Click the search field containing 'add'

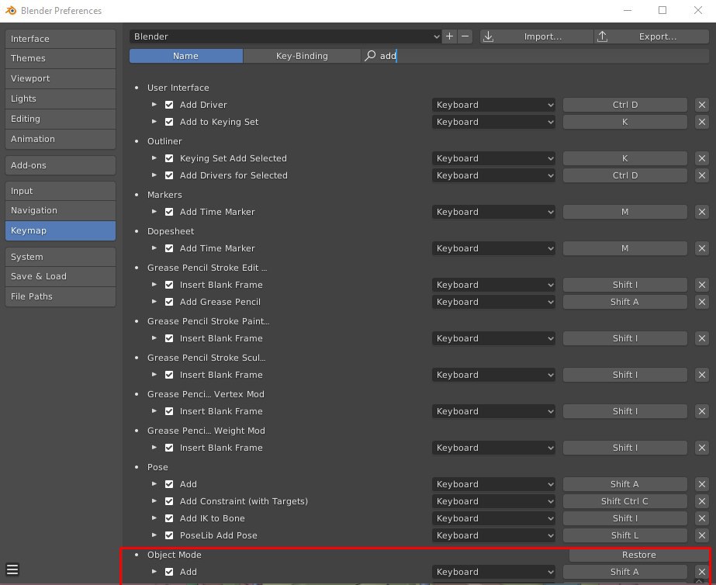pos(535,56)
